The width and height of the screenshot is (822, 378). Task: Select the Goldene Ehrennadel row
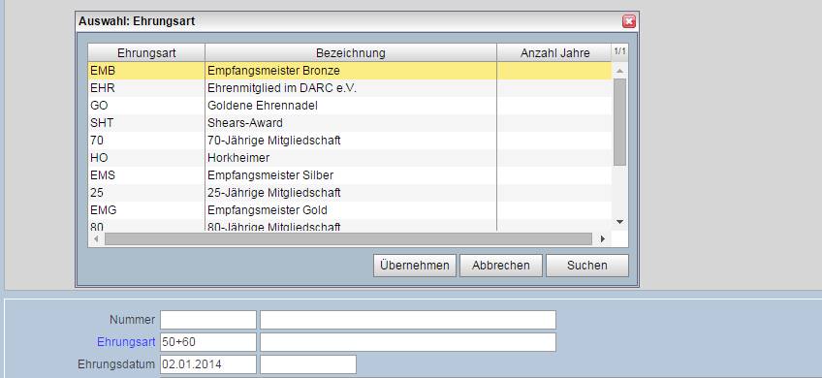pyautogui.click(x=350, y=106)
